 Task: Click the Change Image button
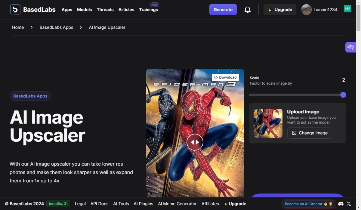(310, 133)
